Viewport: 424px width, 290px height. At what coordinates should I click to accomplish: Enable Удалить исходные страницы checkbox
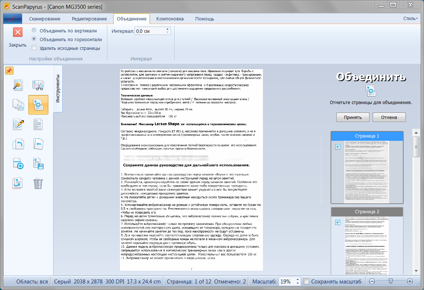pos(34,48)
